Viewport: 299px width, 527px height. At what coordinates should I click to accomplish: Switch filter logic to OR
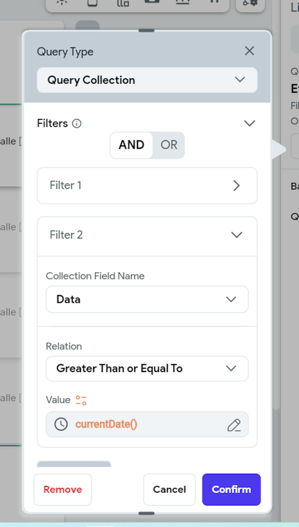[169, 145]
